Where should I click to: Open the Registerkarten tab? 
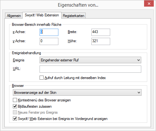click(73, 16)
